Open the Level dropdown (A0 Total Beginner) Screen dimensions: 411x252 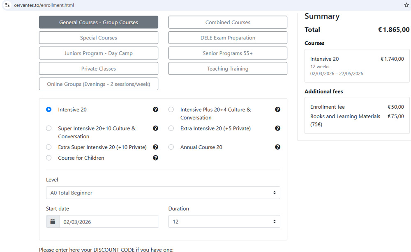click(163, 192)
